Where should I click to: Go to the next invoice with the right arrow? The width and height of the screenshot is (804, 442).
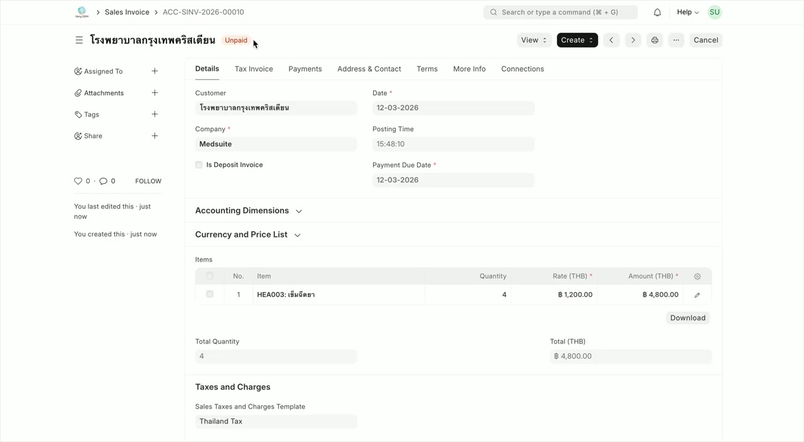(633, 40)
